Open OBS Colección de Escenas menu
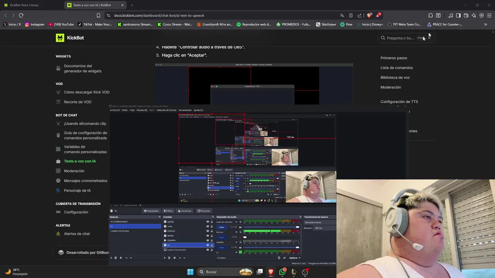Viewport: 495px width, 278px height. click(x=166, y=110)
